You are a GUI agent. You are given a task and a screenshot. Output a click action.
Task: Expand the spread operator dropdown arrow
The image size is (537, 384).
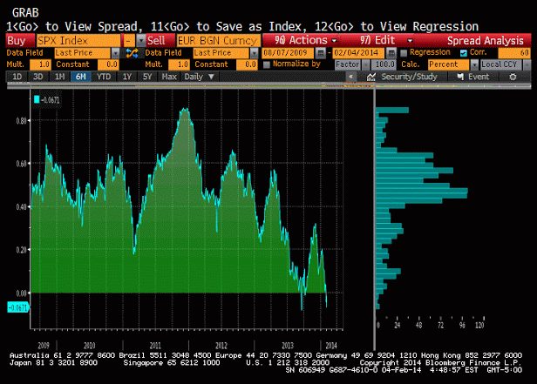(140, 41)
